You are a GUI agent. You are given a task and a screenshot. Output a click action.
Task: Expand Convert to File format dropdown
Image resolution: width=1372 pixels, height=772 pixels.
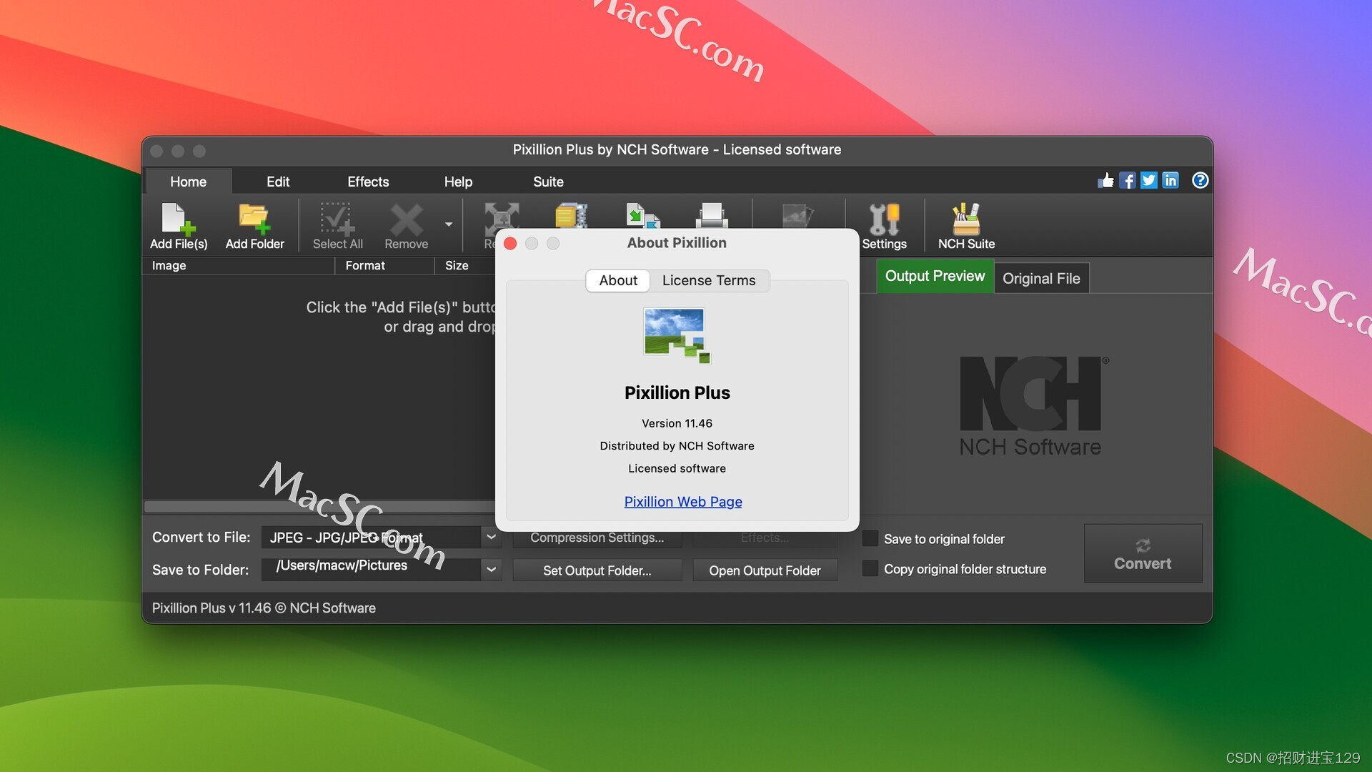(x=490, y=538)
